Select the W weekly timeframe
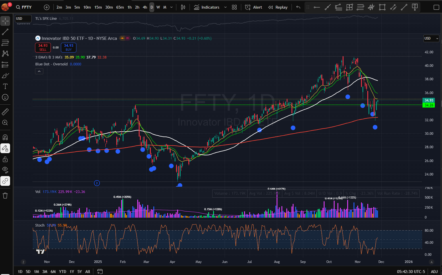This screenshot has width=442, height=275. pyautogui.click(x=158, y=7)
